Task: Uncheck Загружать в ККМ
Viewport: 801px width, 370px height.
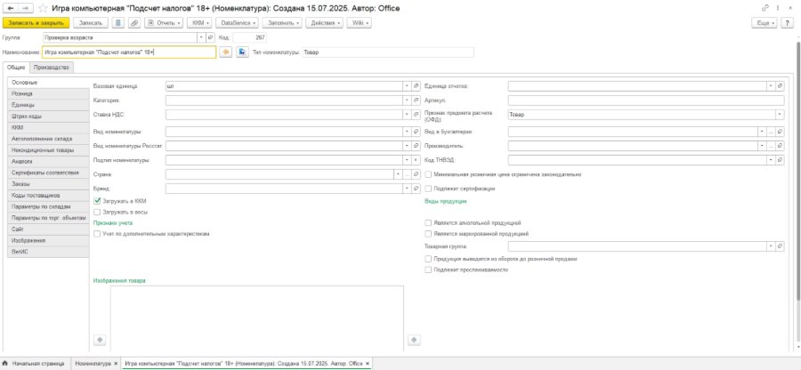Action: coord(98,201)
